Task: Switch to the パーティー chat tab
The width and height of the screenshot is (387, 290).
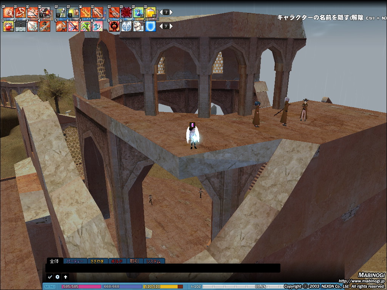Action: [x=76, y=261]
